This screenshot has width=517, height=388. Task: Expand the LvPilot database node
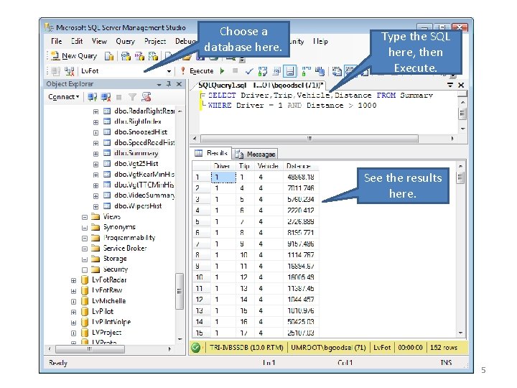73,312
